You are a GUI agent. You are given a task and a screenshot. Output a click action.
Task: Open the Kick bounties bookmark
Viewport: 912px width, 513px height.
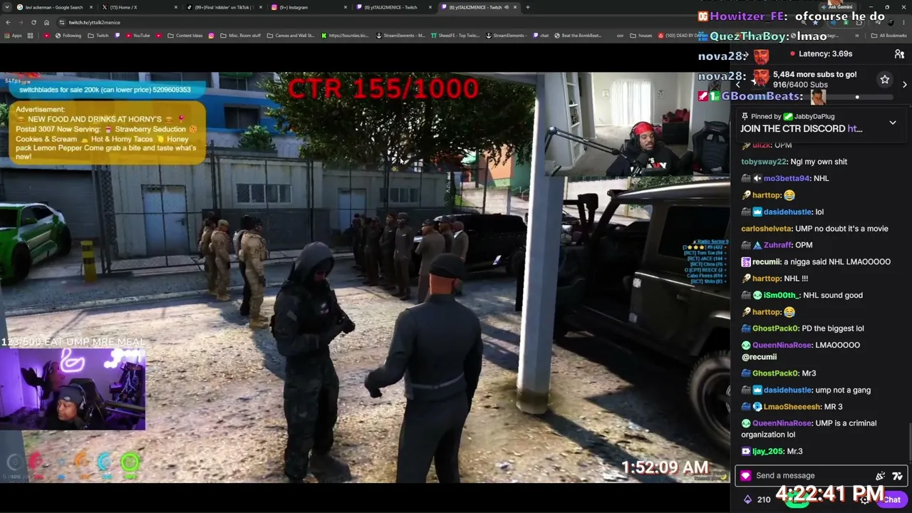346,36
